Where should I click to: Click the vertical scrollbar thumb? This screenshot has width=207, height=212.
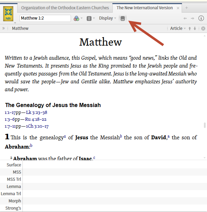click(x=205, y=125)
